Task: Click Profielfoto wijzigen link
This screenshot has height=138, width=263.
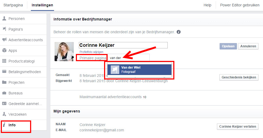Action: point(91,52)
